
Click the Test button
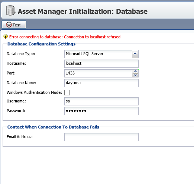(14, 25)
